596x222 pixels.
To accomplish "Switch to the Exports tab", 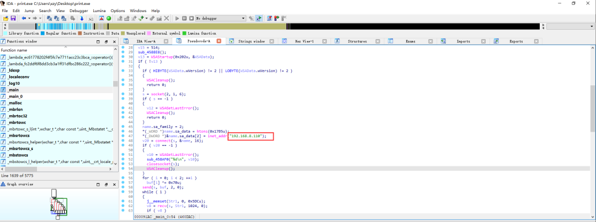I will [516, 41].
